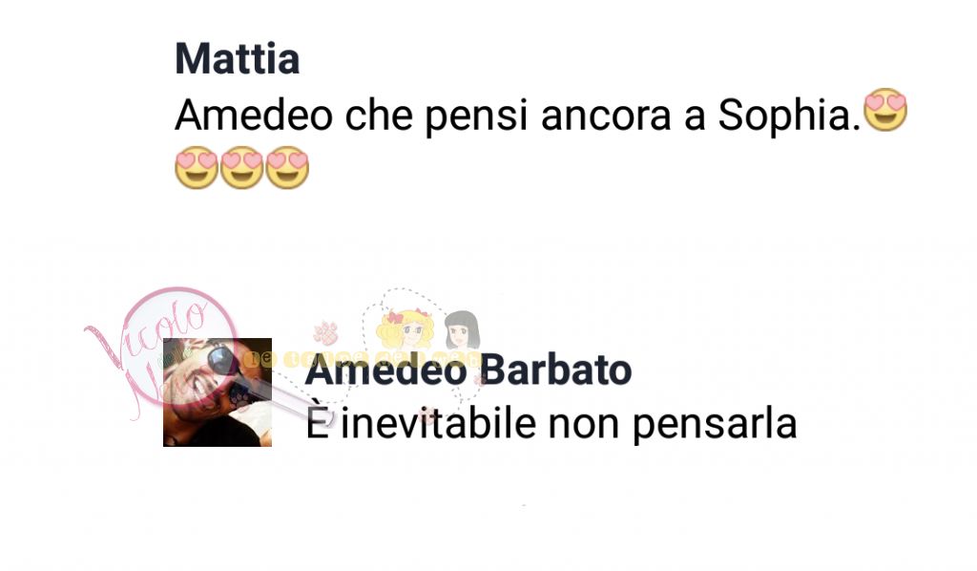Image resolution: width=977 pixels, height=571 pixels.
Task: Click the dark-haired cartoon girl watermark
Action: [x=462, y=330]
